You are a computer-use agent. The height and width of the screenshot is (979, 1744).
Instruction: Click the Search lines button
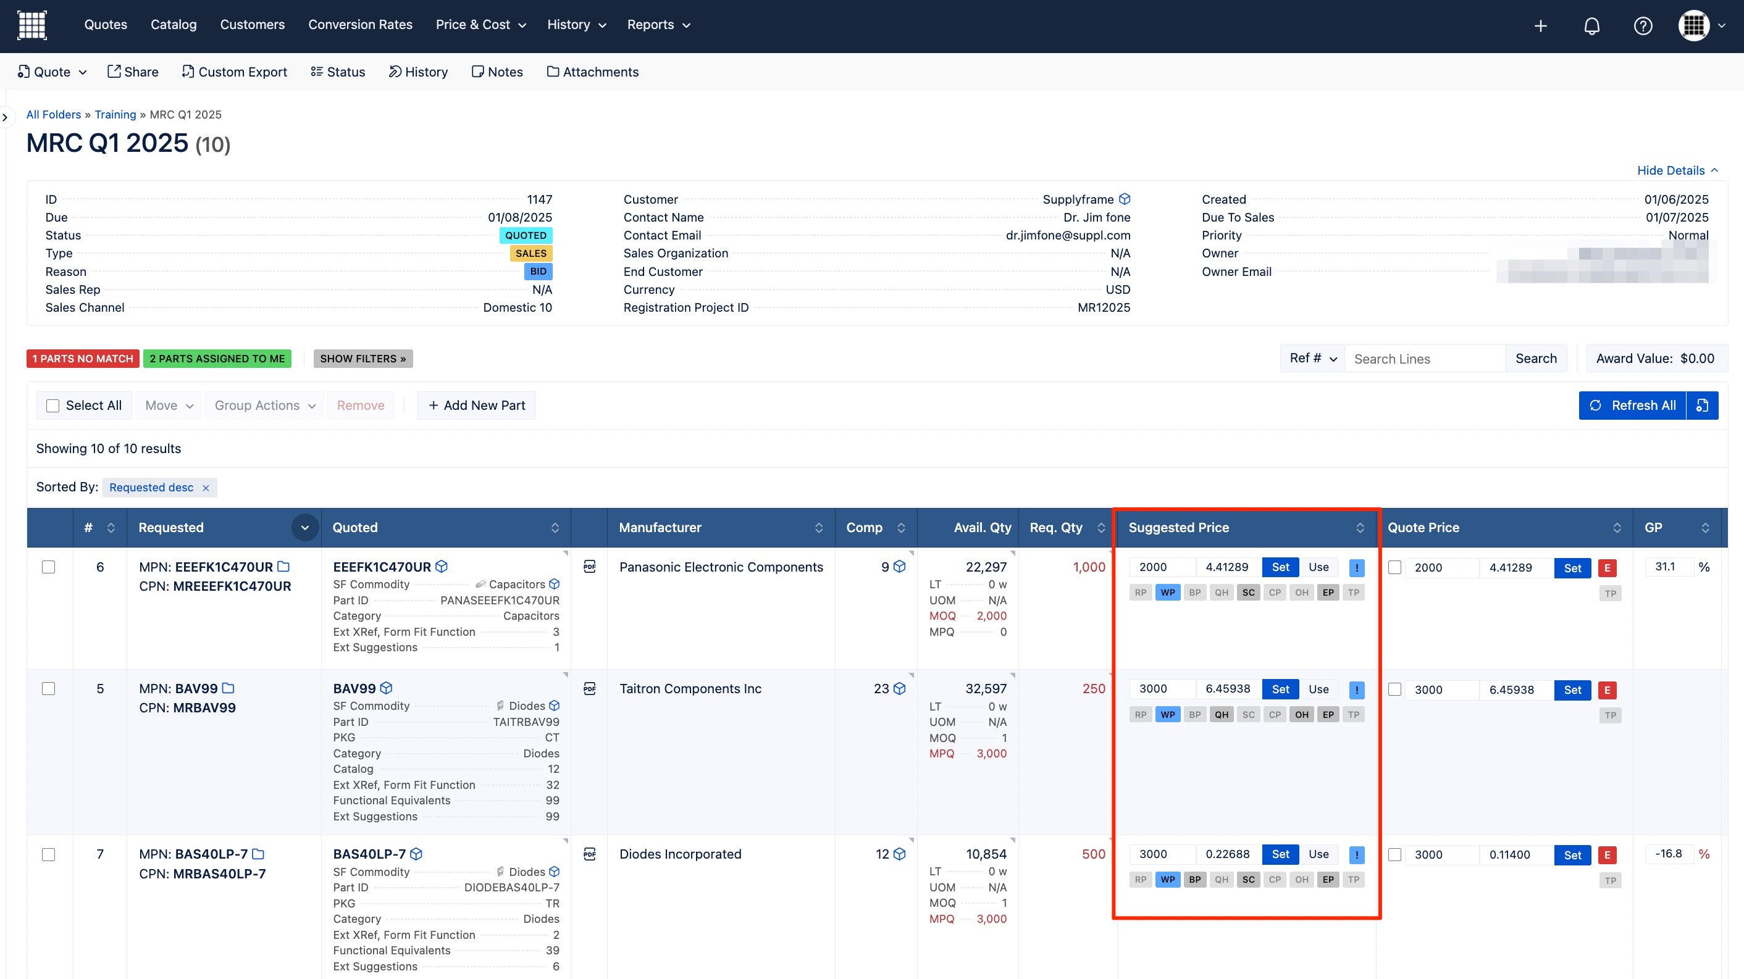tap(1535, 359)
